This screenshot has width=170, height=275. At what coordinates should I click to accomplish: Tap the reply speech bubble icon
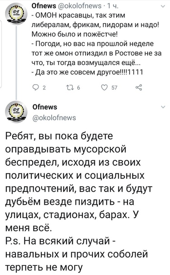pos(36,87)
